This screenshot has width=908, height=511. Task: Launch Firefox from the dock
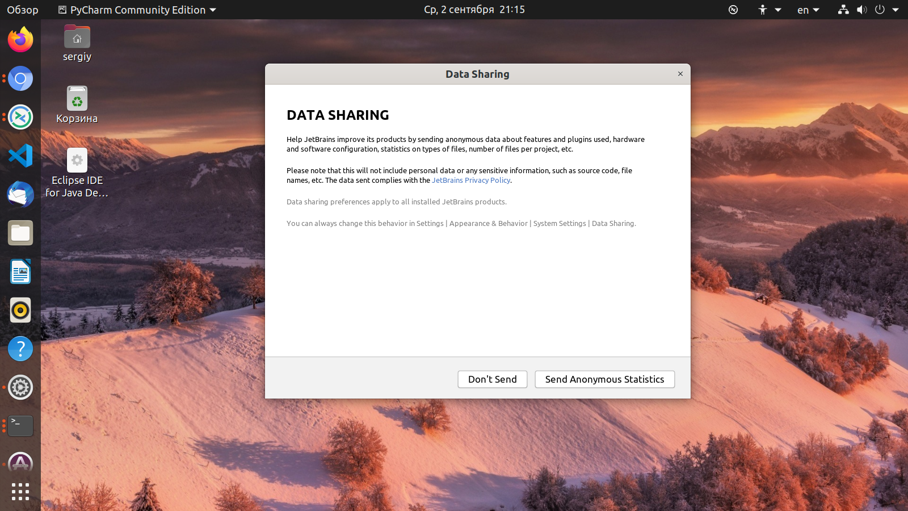(x=20, y=40)
